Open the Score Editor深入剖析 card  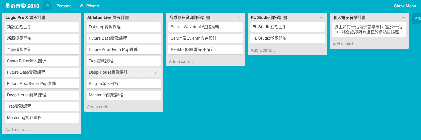(42, 61)
